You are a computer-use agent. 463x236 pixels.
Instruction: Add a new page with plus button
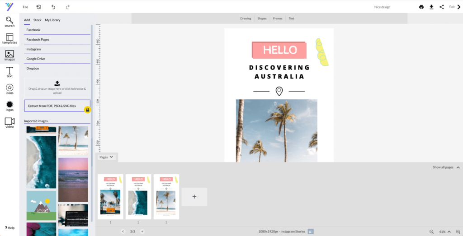(194, 197)
